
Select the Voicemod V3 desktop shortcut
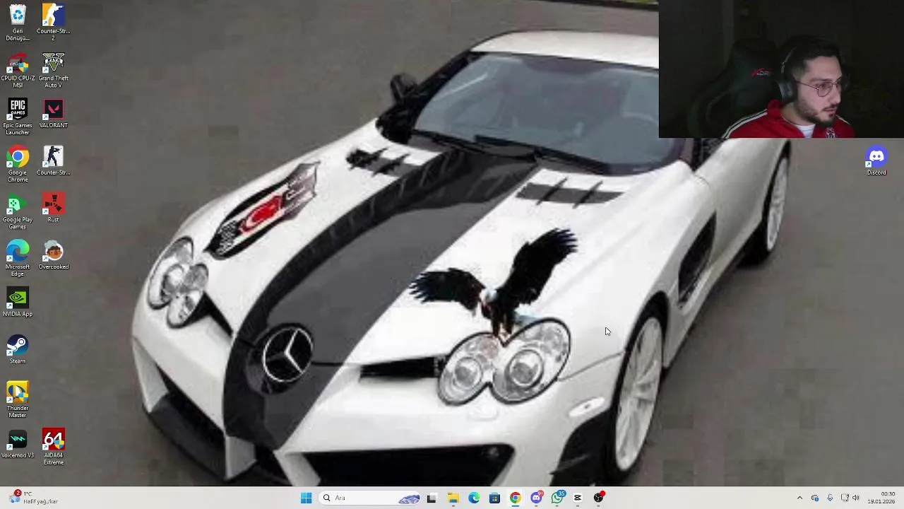point(18,443)
